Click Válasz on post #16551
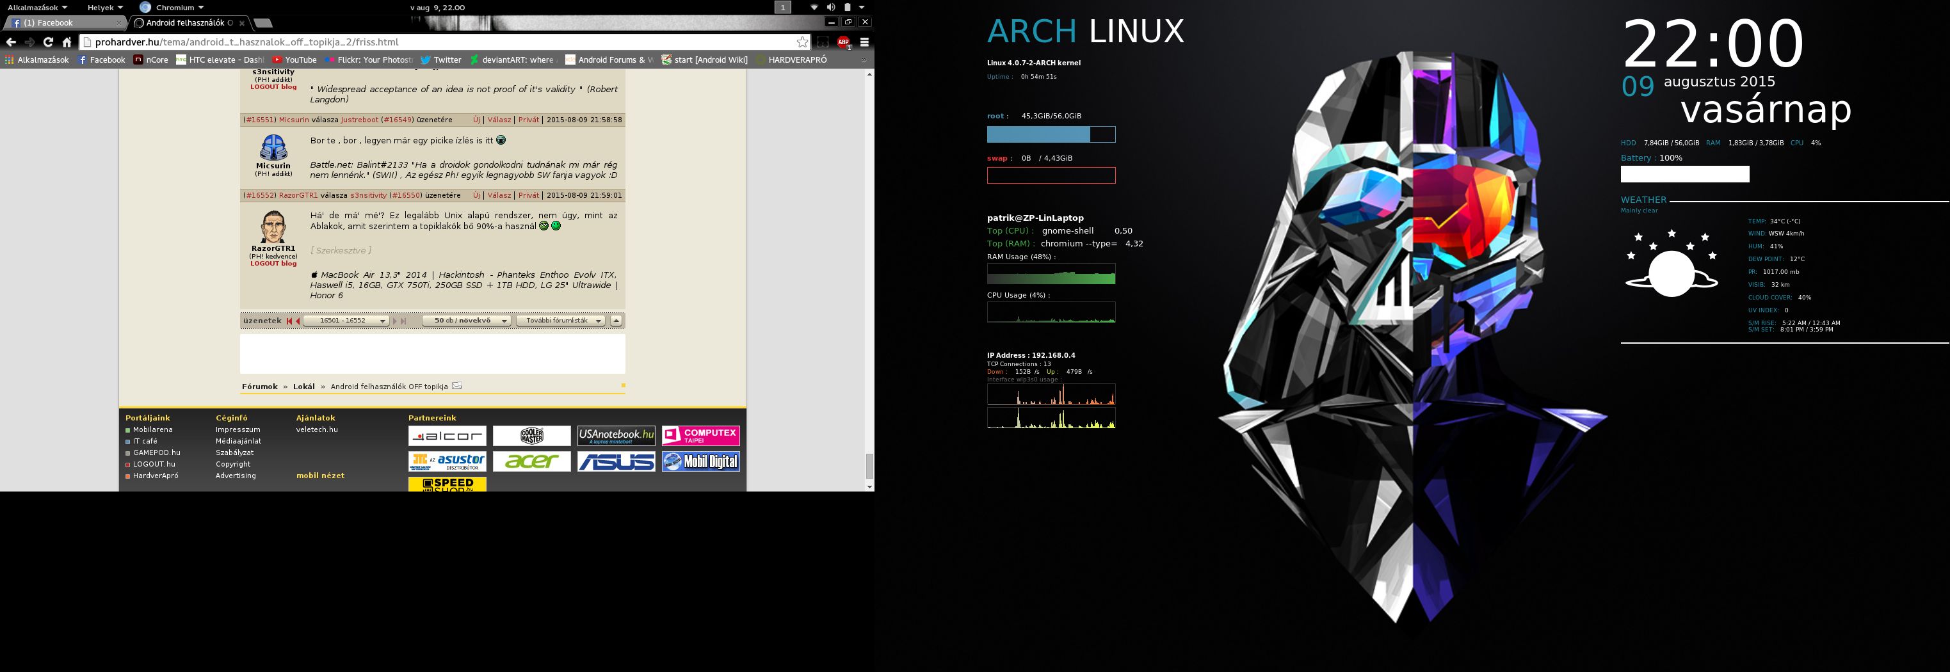The height and width of the screenshot is (672, 1950). click(x=499, y=120)
